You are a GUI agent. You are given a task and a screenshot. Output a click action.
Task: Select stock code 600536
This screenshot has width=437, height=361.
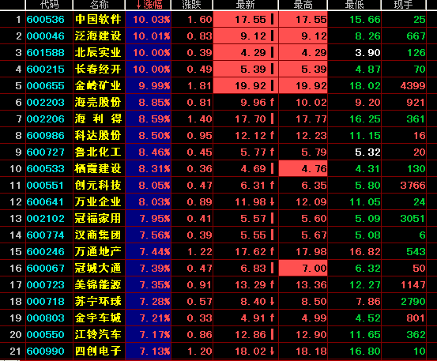(x=45, y=20)
